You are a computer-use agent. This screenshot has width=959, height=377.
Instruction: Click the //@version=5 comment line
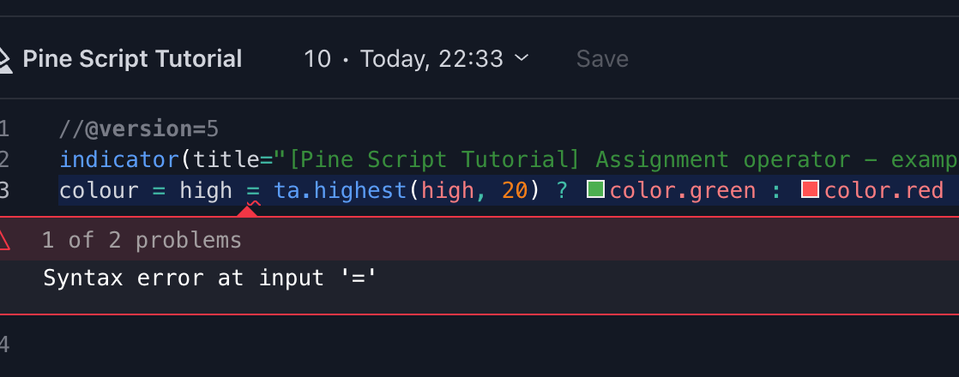coord(139,129)
